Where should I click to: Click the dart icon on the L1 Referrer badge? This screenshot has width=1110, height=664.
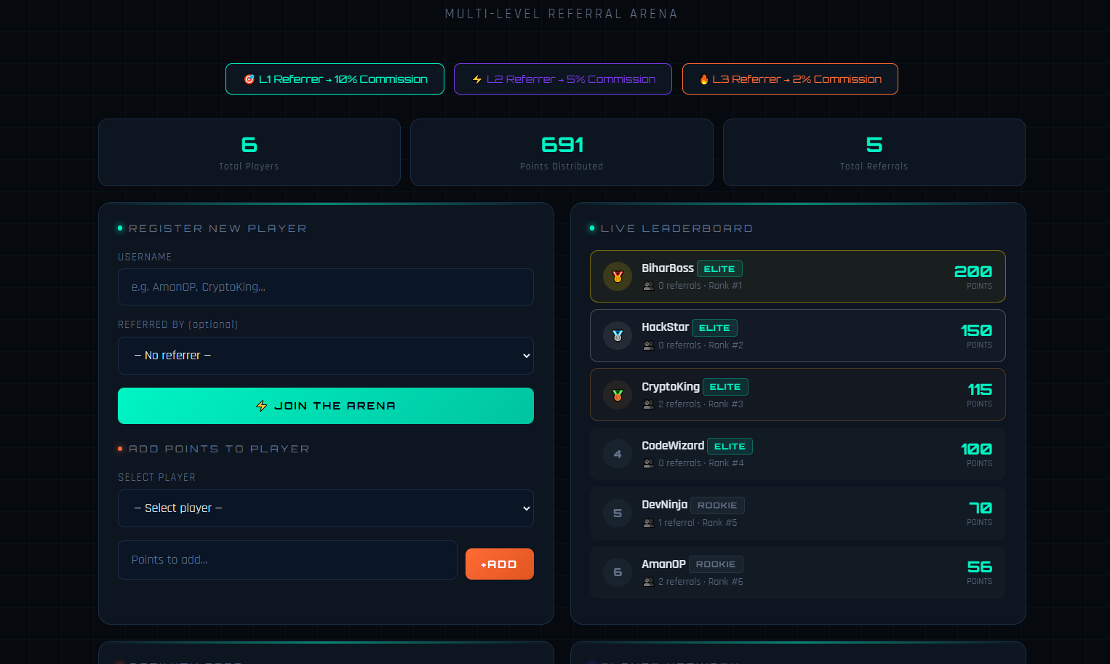pos(248,79)
